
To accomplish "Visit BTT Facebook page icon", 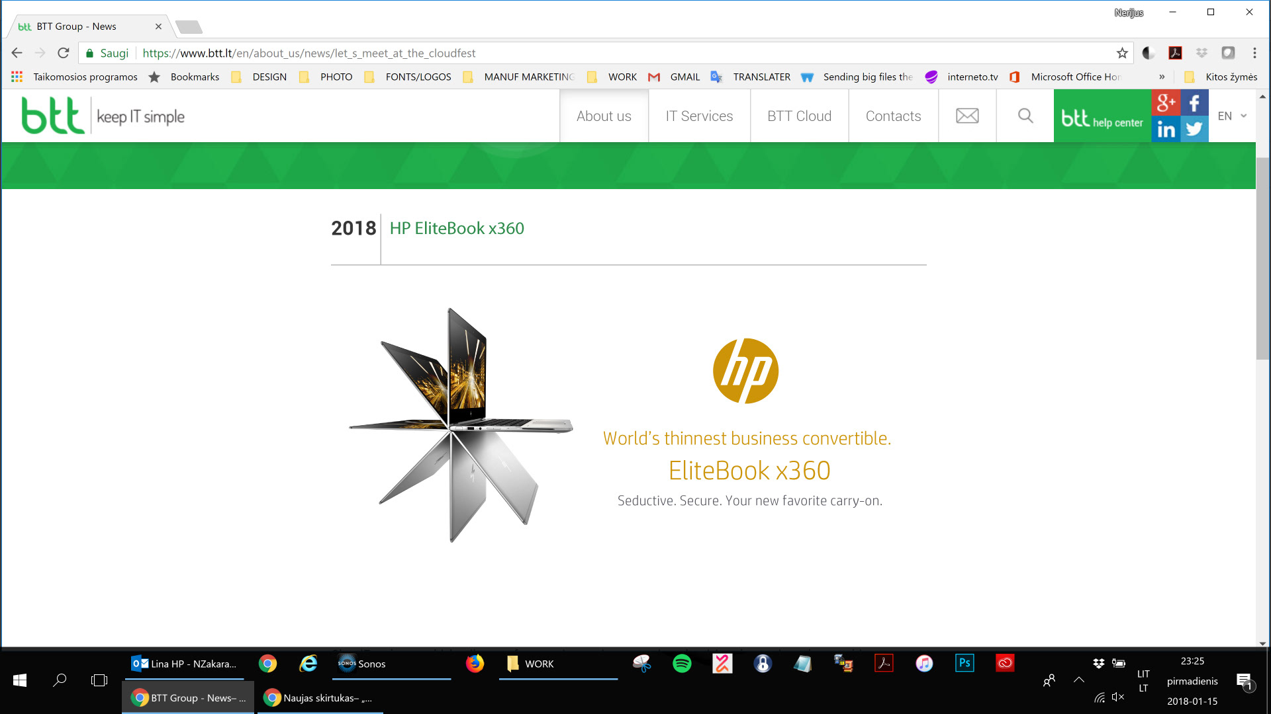I will coord(1194,102).
